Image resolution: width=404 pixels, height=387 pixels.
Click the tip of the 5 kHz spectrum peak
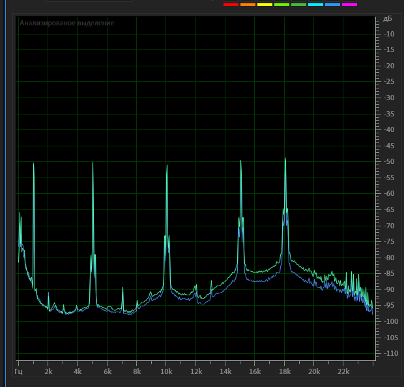pos(93,163)
